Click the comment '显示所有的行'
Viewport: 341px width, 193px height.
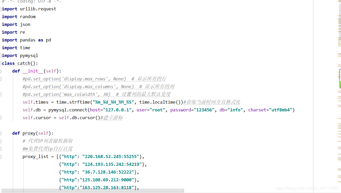[x=152, y=79]
